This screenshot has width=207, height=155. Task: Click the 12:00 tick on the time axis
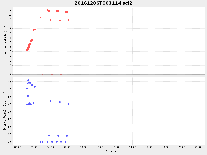point(116,147)
